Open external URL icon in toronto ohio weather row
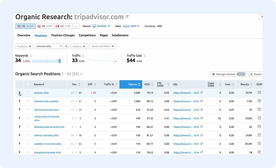The image size is (276, 168). coord(202,101)
